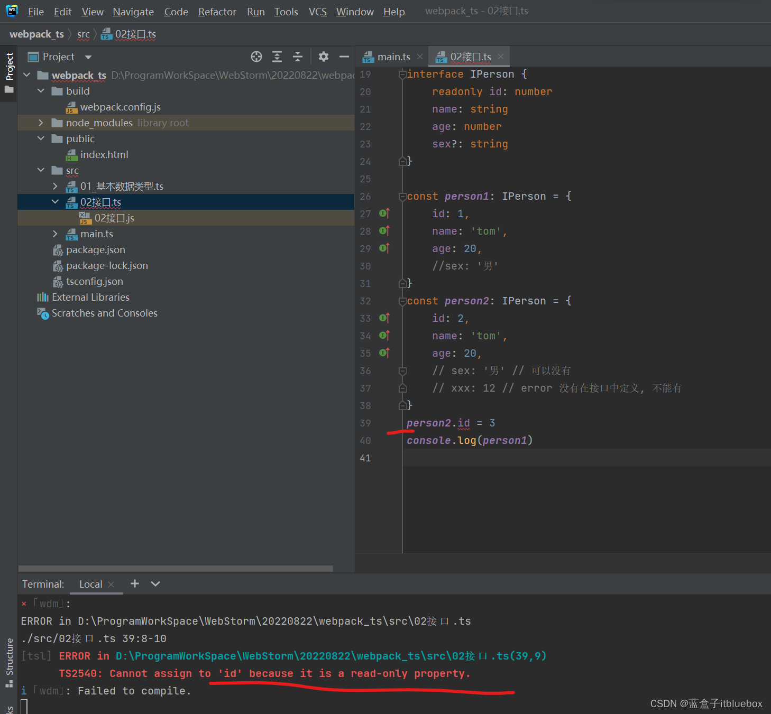
Task: Open error file path link in terminal
Action: point(331,656)
